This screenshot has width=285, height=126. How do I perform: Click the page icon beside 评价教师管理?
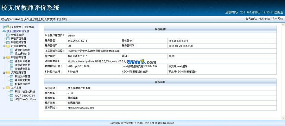click(x=8, y=43)
